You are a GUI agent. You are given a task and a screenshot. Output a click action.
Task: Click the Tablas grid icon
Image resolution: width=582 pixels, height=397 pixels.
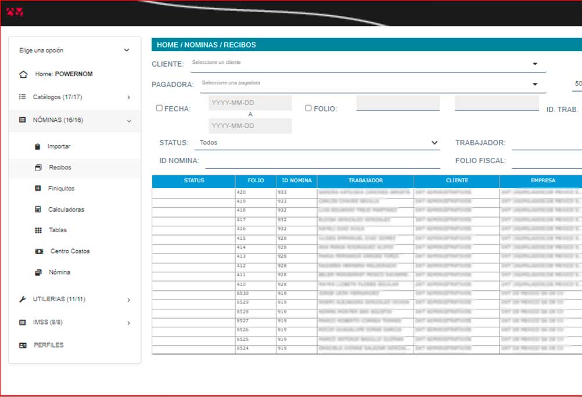(x=38, y=230)
